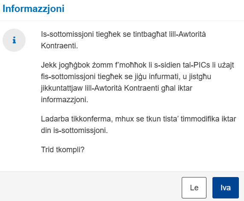Confirm by clicking the Iva button
The height and width of the screenshot is (201, 244).
pos(226,188)
